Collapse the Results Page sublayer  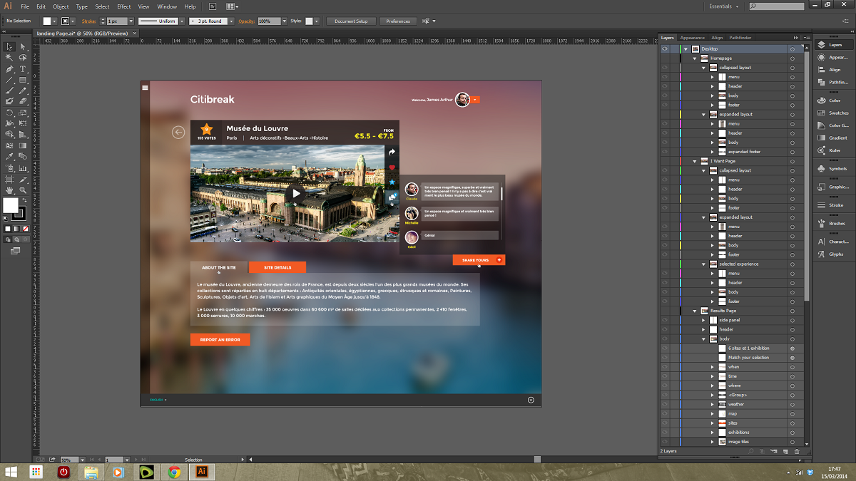pyautogui.click(x=695, y=311)
